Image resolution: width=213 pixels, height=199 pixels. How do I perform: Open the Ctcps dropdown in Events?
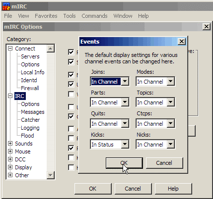point(171,123)
